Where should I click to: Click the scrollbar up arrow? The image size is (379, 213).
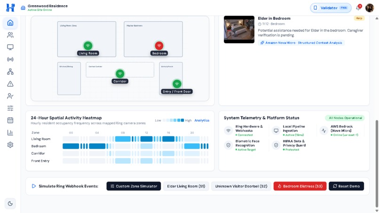(377, 18)
